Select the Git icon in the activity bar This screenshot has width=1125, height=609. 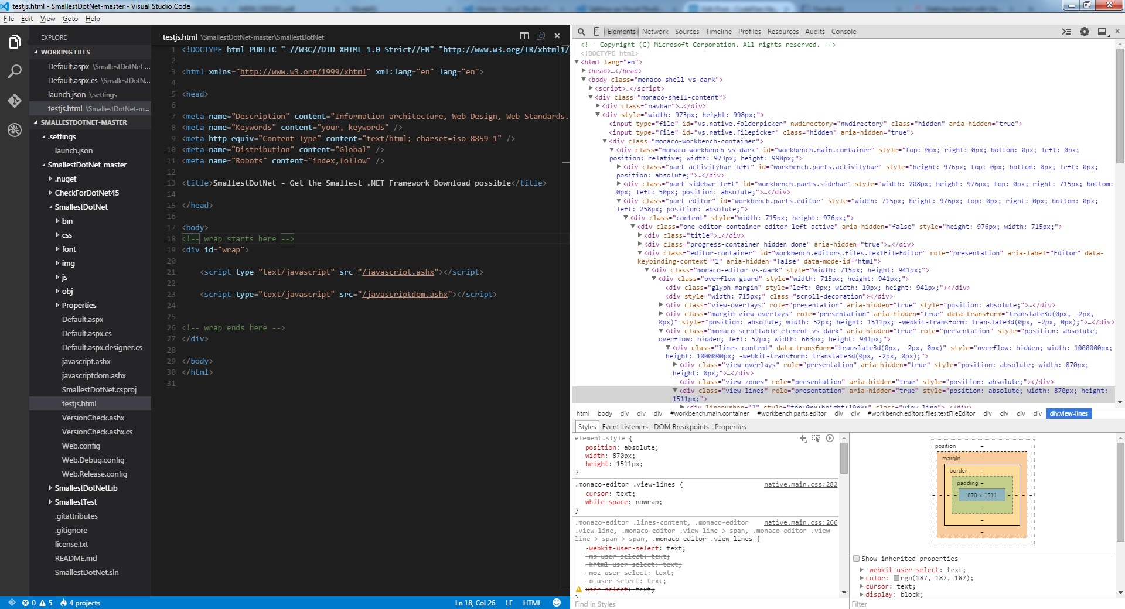coord(14,101)
